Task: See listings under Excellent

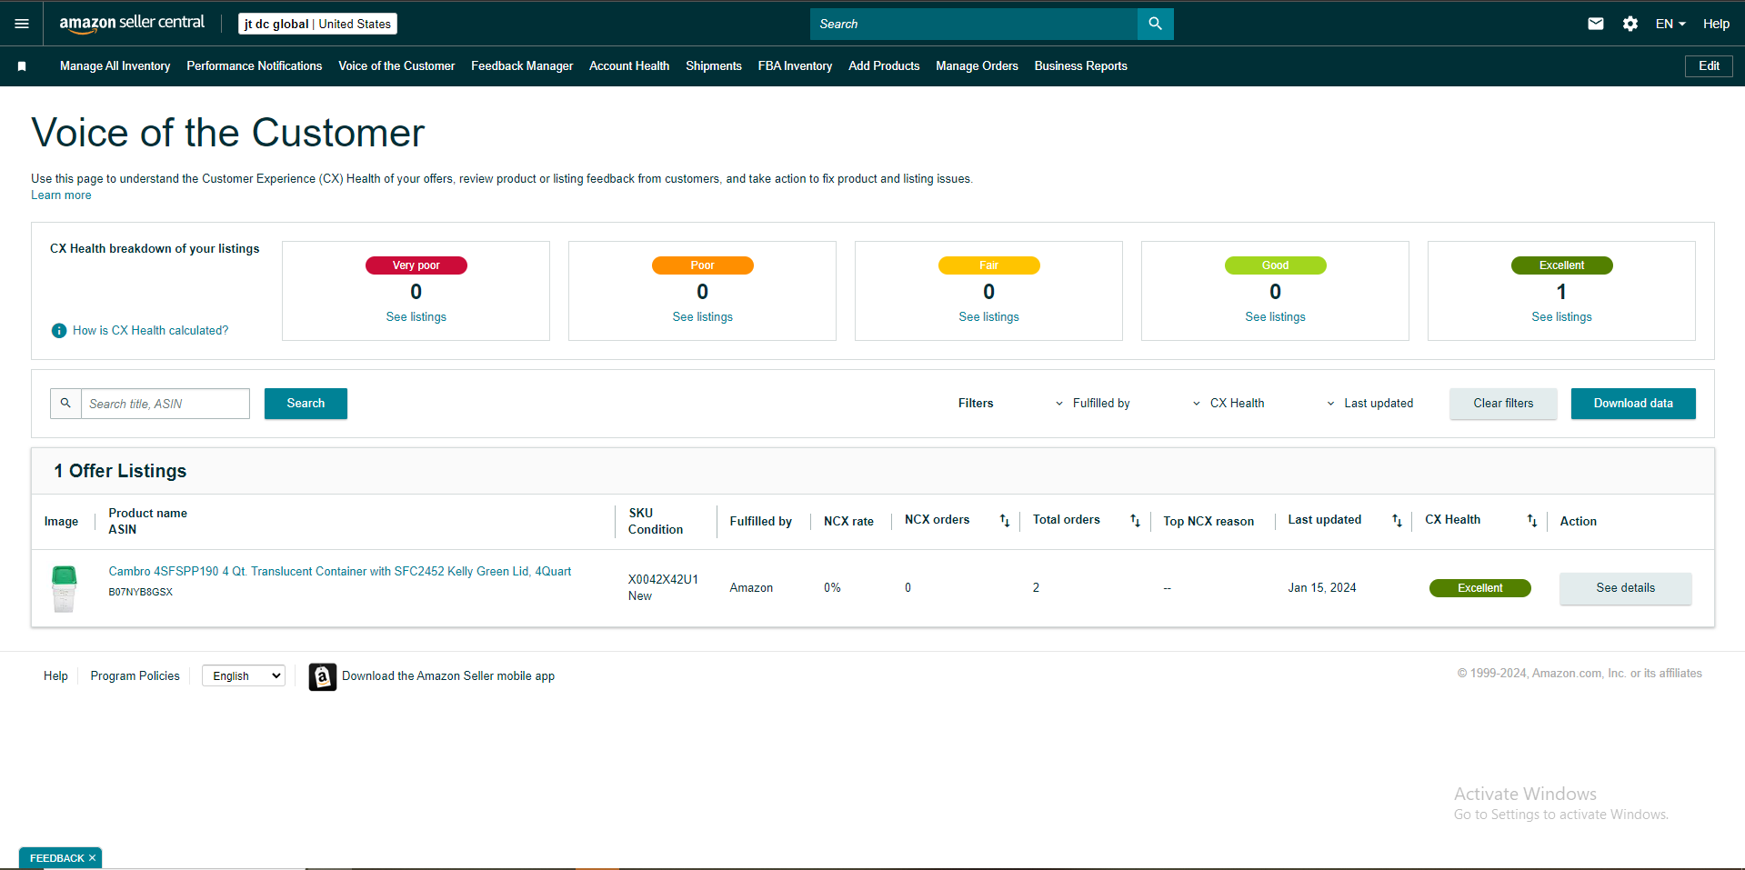Action: 1562,317
